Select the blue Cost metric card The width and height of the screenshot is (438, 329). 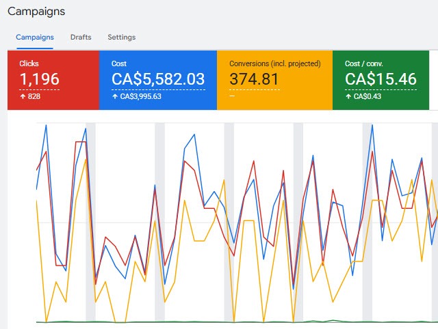click(x=158, y=81)
